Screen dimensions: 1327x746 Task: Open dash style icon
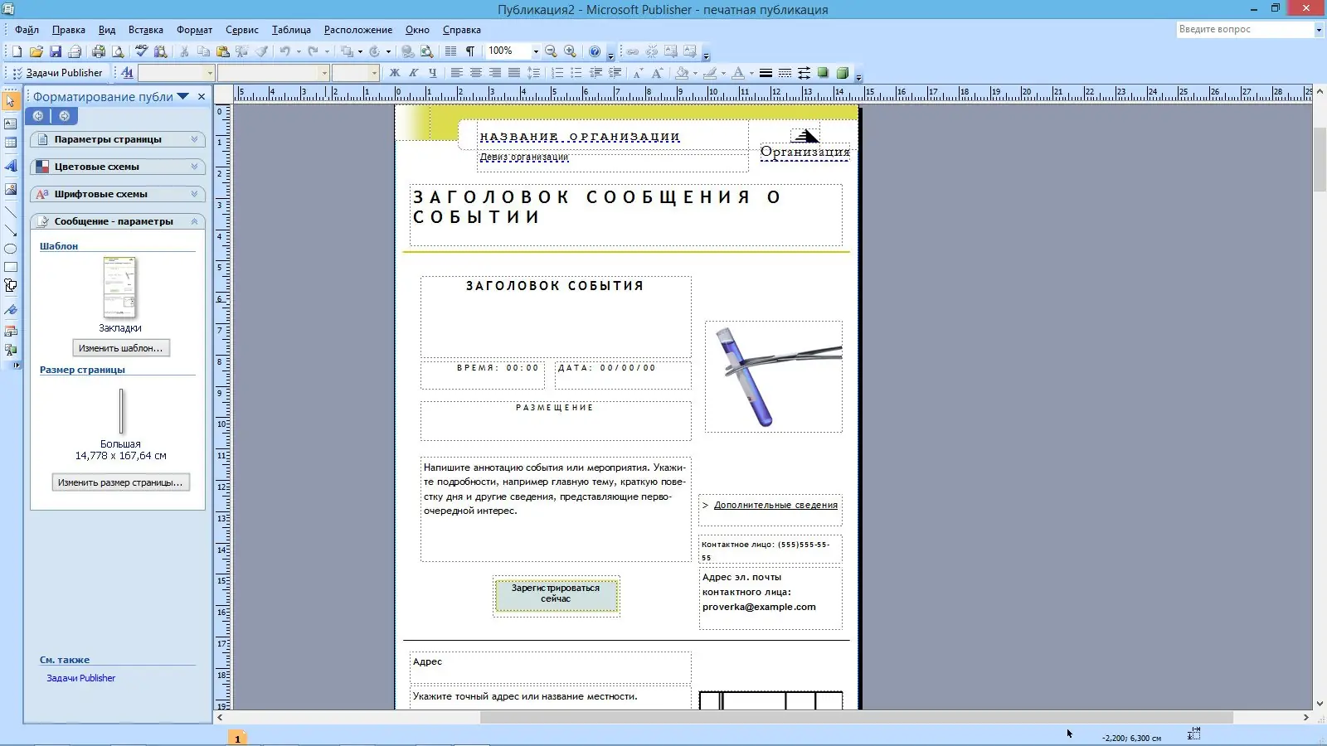785,73
